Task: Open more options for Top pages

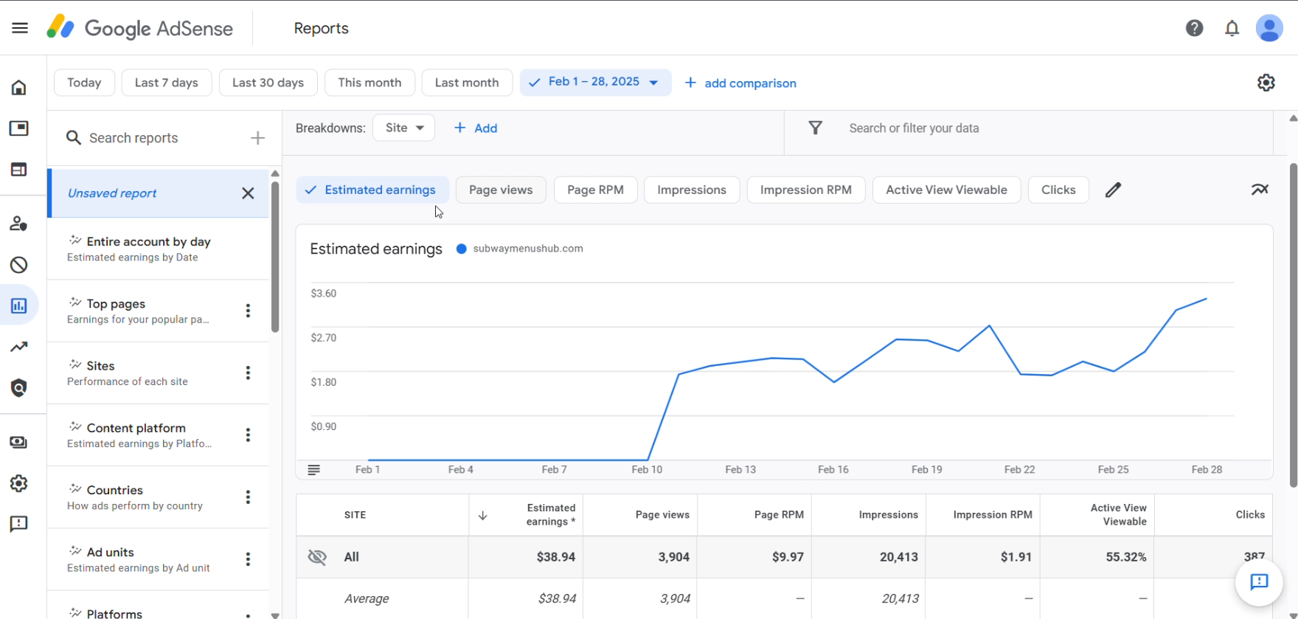Action: pos(248,311)
